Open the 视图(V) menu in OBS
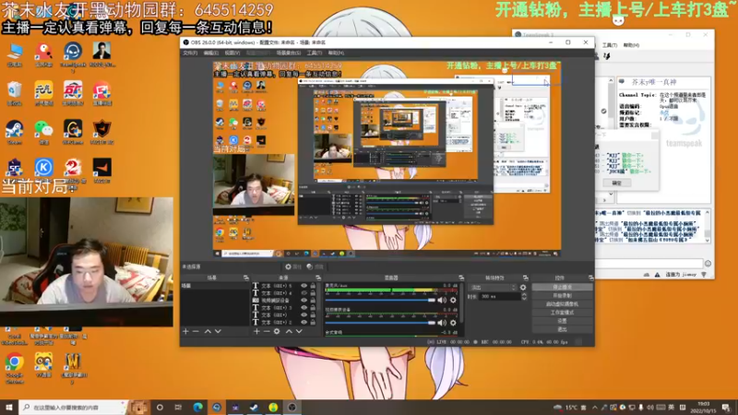Image resolution: width=738 pixels, height=415 pixels. 232,53
